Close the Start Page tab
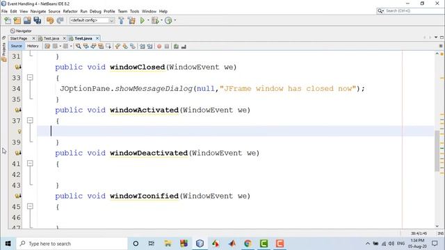Image resolution: width=445 pixels, height=250 pixels. click(x=34, y=38)
